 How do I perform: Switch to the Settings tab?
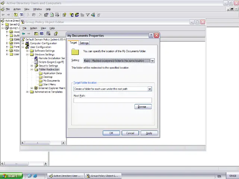84,43
